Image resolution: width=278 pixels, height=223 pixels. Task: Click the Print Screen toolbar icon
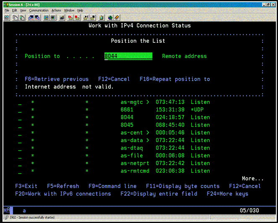tap(7, 18)
